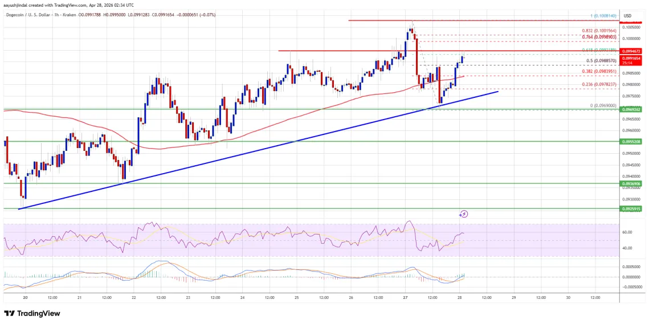The height and width of the screenshot is (324, 649).
Task: Click the 0.0955208 green price label
Action: [x=632, y=141]
